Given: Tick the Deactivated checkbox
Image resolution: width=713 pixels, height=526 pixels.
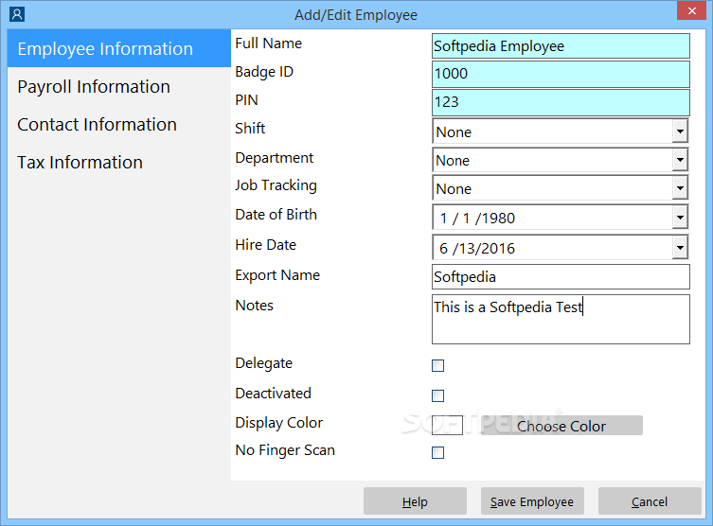Looking at the screenshot, I should [x=437, y=395].
